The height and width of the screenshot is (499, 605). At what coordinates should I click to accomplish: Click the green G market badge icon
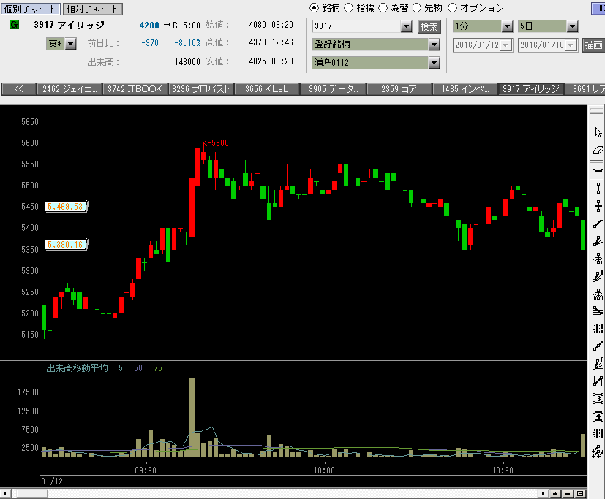click(x=14, y=25)
